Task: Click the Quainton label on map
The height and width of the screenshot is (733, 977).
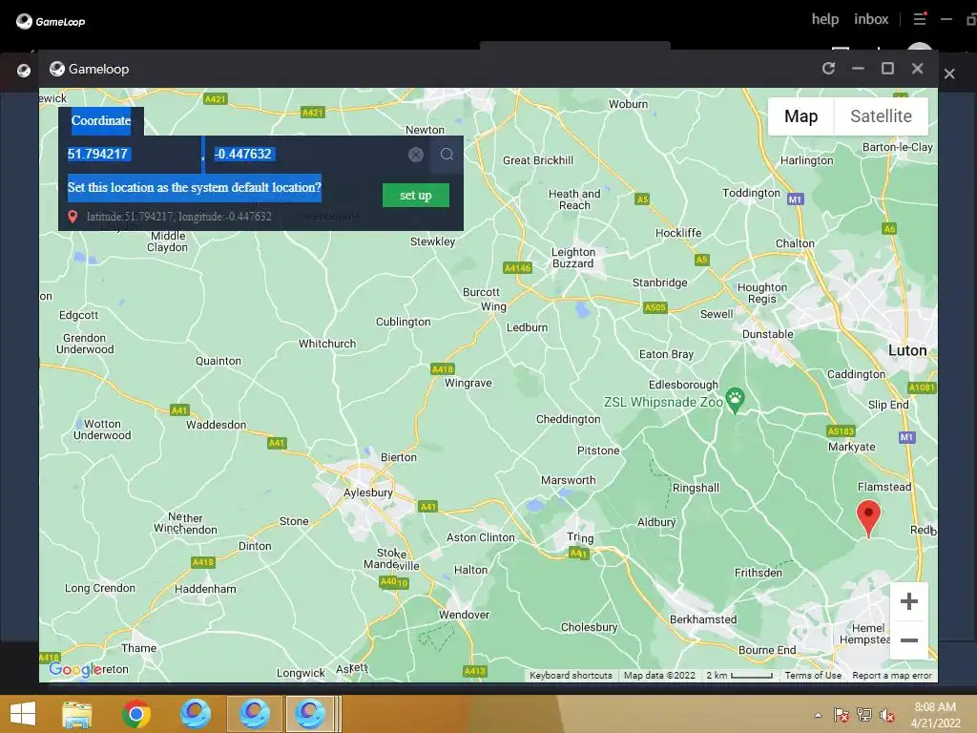Action: pos(218,361)
